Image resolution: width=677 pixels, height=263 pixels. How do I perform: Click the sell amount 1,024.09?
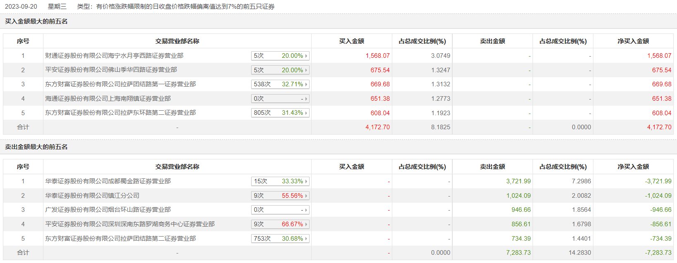519,196
